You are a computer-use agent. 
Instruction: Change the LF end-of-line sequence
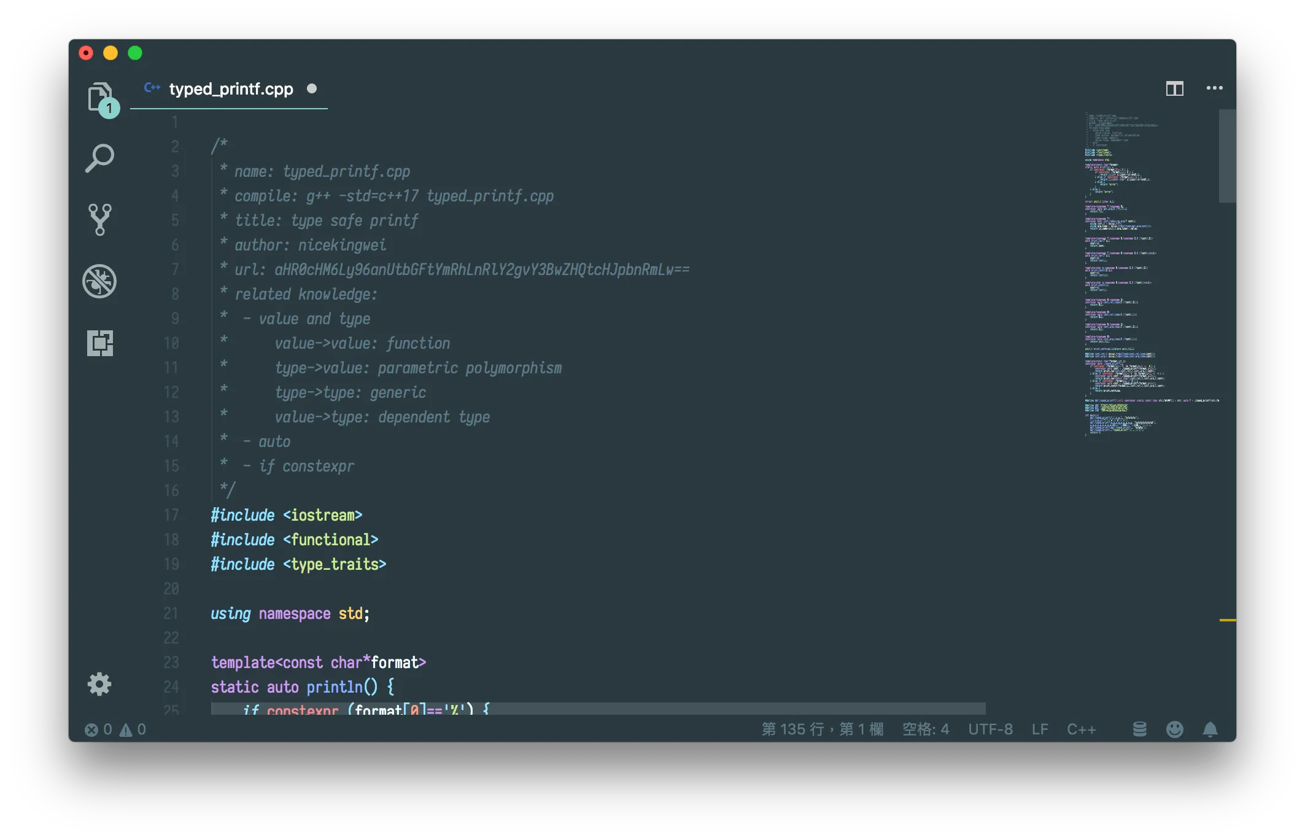point(1039,729)
